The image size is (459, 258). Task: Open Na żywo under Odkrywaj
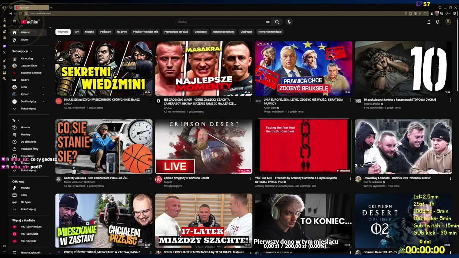[29, 202]
